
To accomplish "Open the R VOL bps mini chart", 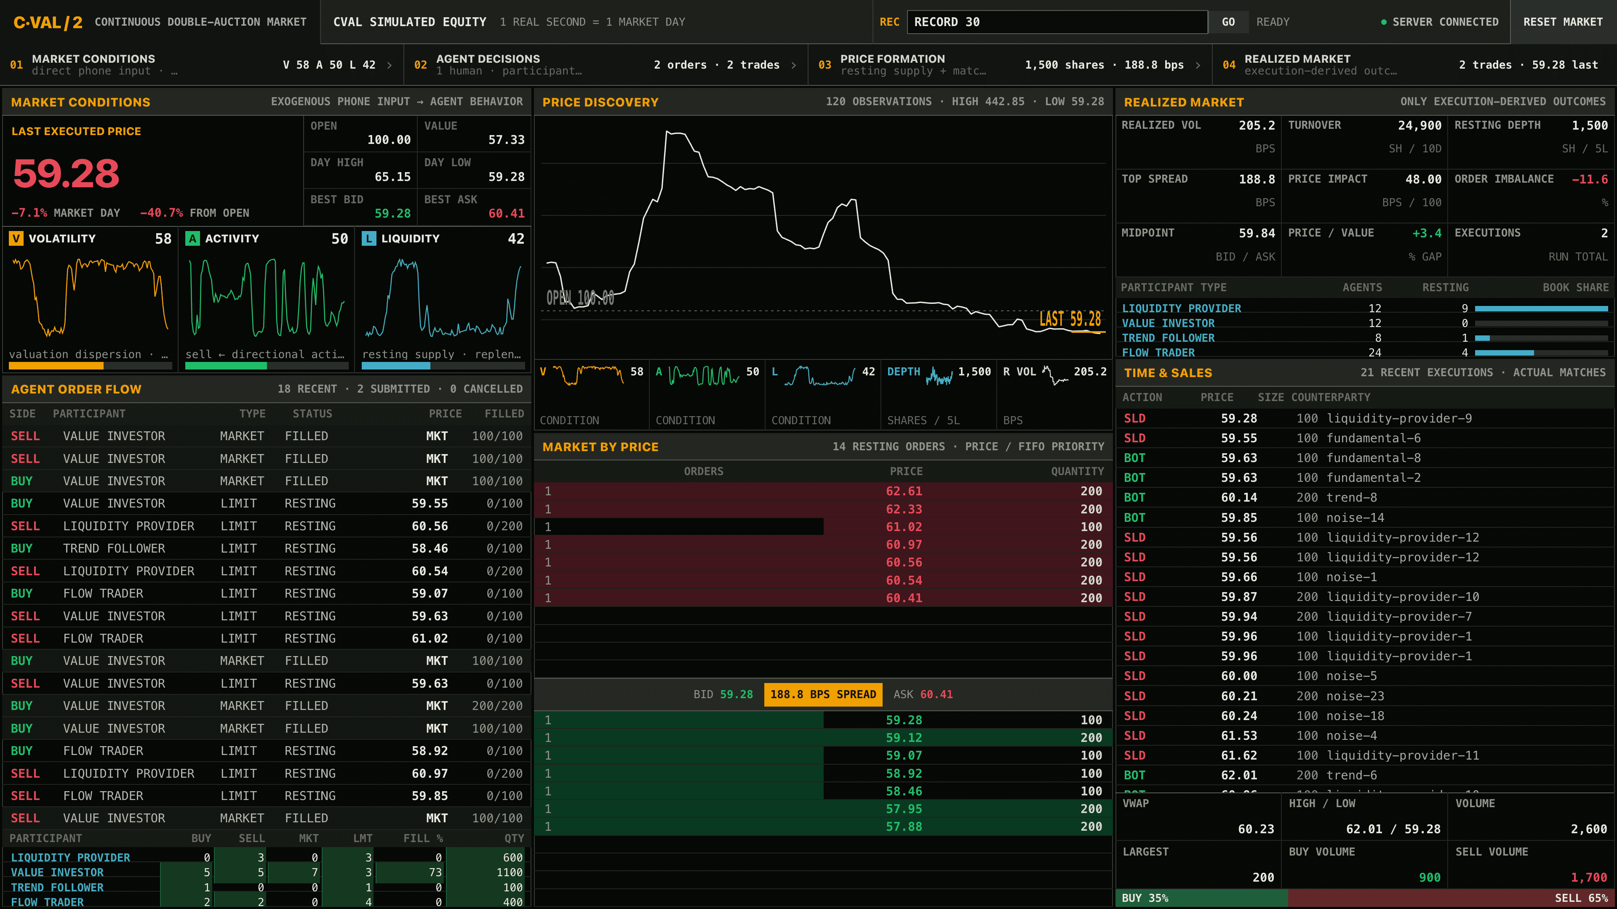I will (1054, 395).
